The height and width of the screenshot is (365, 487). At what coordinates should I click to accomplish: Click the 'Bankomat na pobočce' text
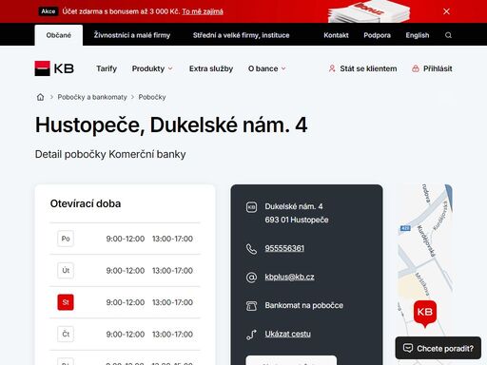pyautogui.click(x=303, y=305)
